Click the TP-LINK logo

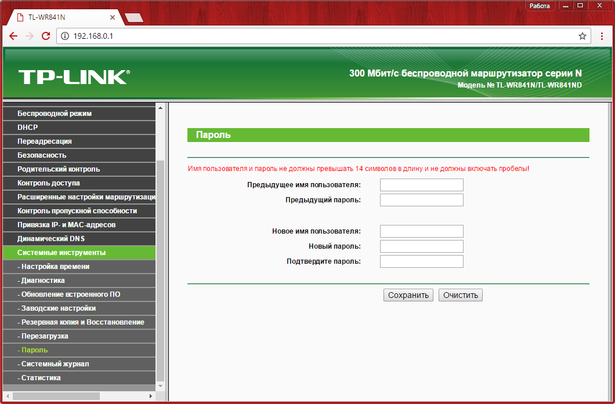point(74,77)
